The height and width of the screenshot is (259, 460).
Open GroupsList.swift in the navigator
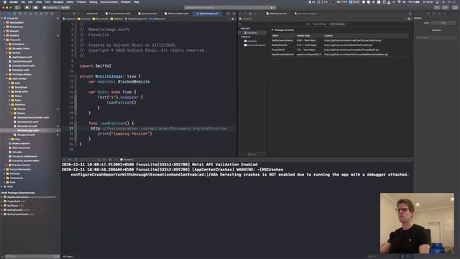click(27, 135)
